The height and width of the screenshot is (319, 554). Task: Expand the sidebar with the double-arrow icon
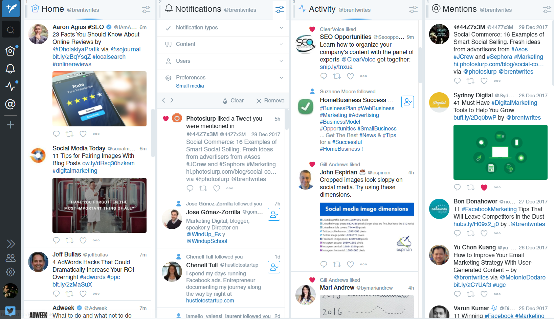(10, 244)
